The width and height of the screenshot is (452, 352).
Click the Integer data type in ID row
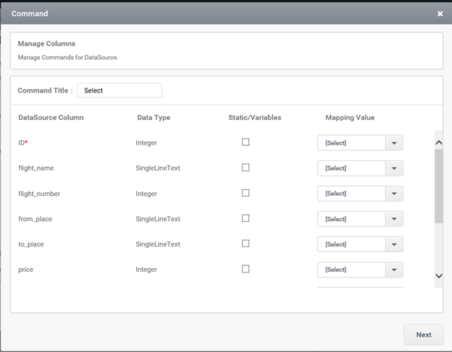pos(146,142)
